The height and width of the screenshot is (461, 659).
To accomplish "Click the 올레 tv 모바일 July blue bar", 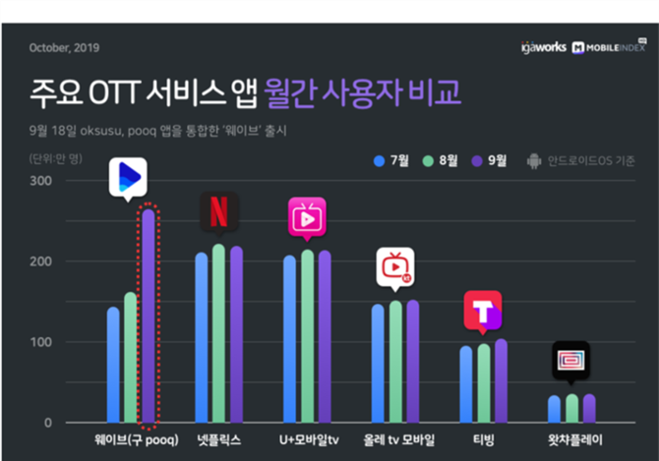I will tap(379, 363).
